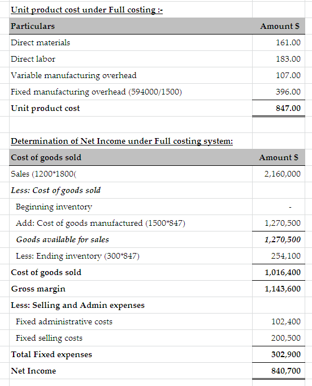
Task: Click the bold Unit product cost label
Action: (45, 108)
